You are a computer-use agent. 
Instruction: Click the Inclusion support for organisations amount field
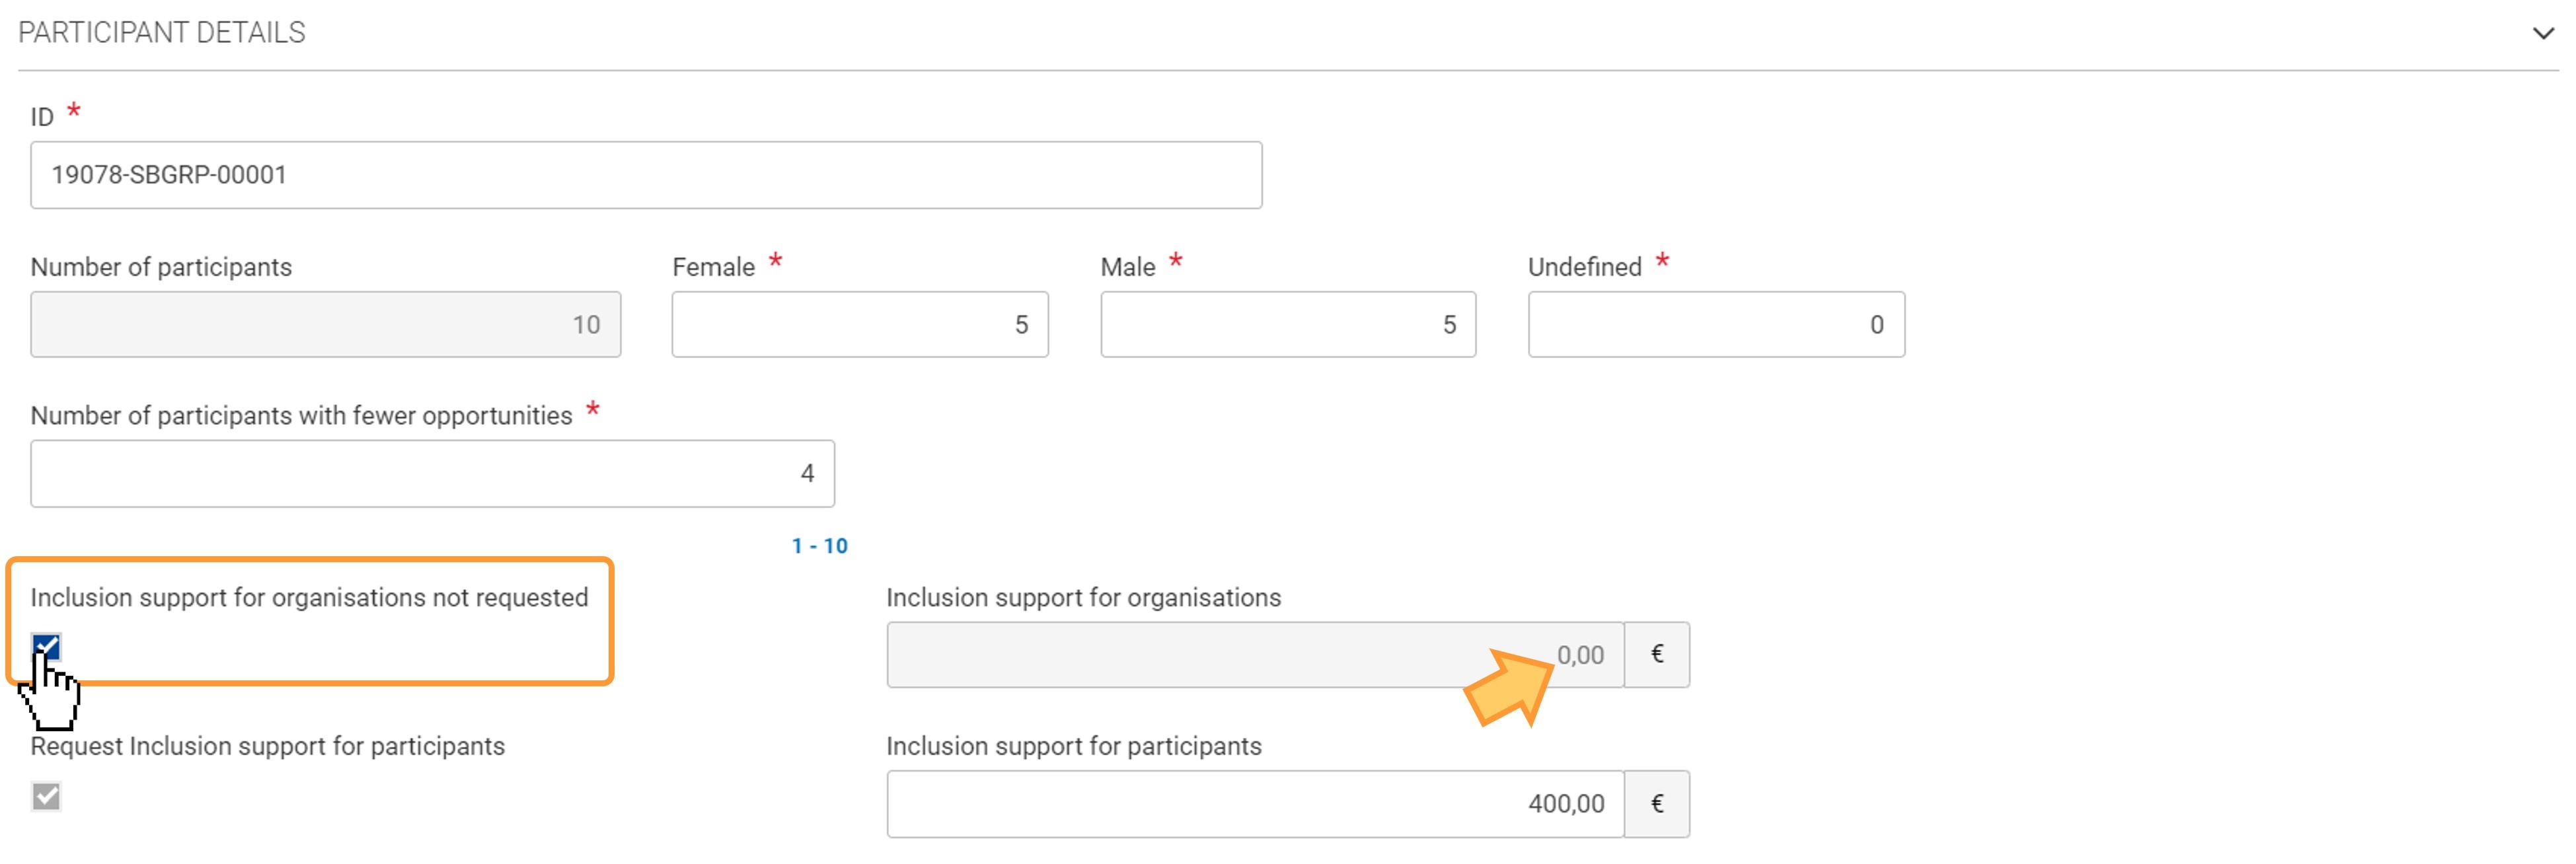click(x=1255, y=655)
